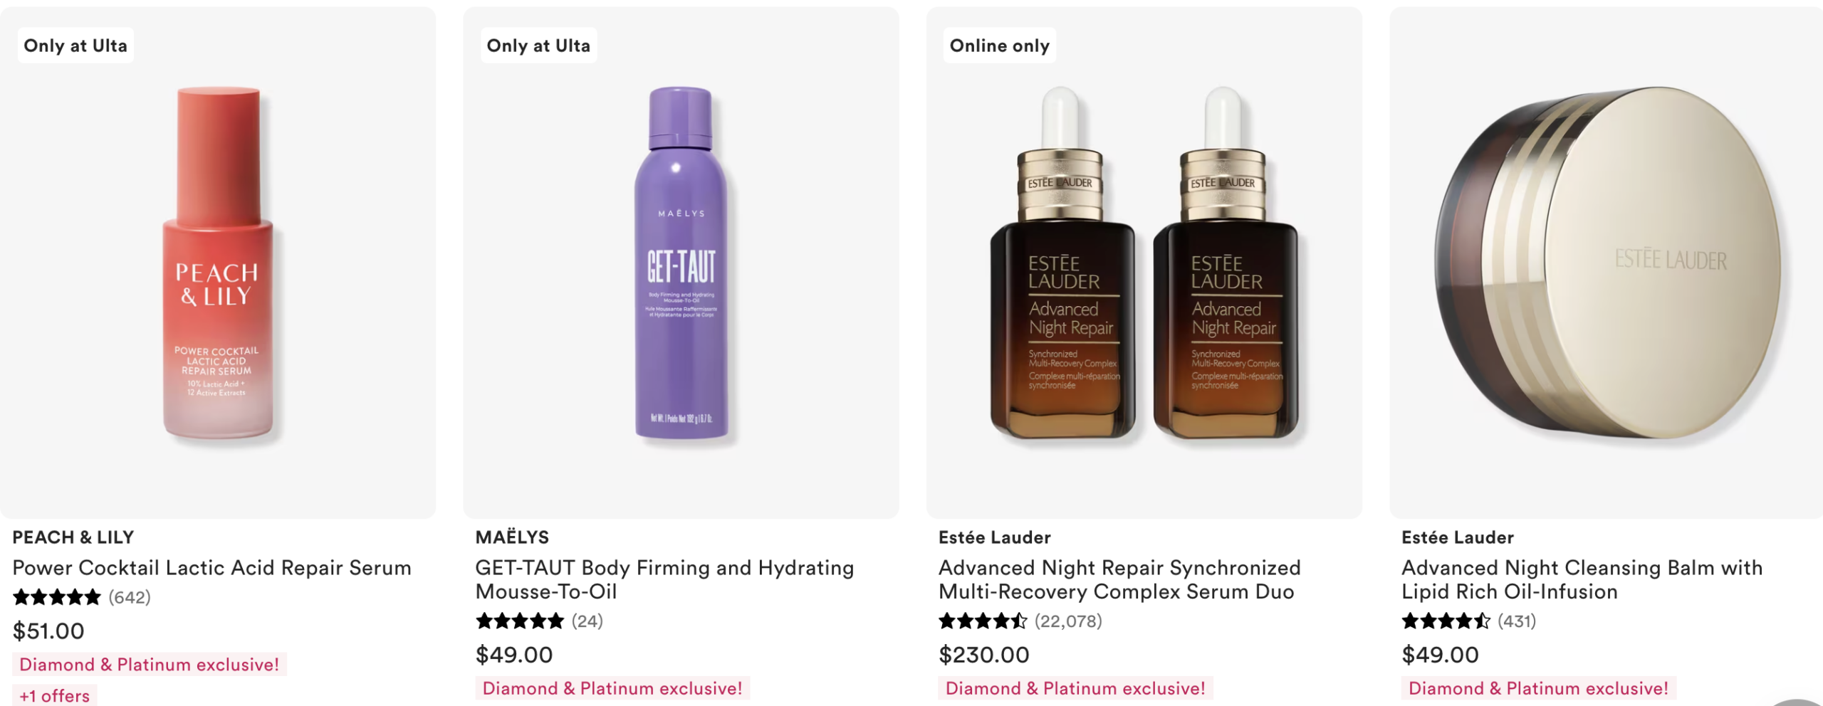Click the 'Online only' badge

(x=999, y=46)
